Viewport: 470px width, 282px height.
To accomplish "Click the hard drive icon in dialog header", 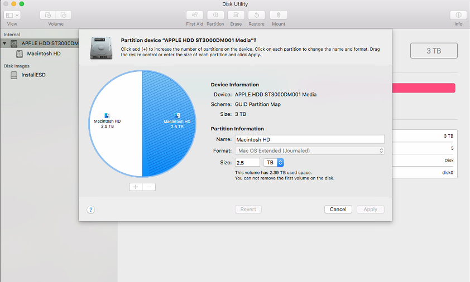I will (x=102, y=48).
